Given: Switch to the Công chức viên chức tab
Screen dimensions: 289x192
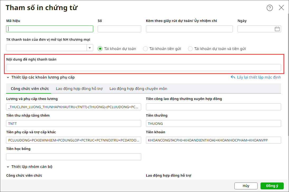Looking at the screenshot, I should point(30,89).
